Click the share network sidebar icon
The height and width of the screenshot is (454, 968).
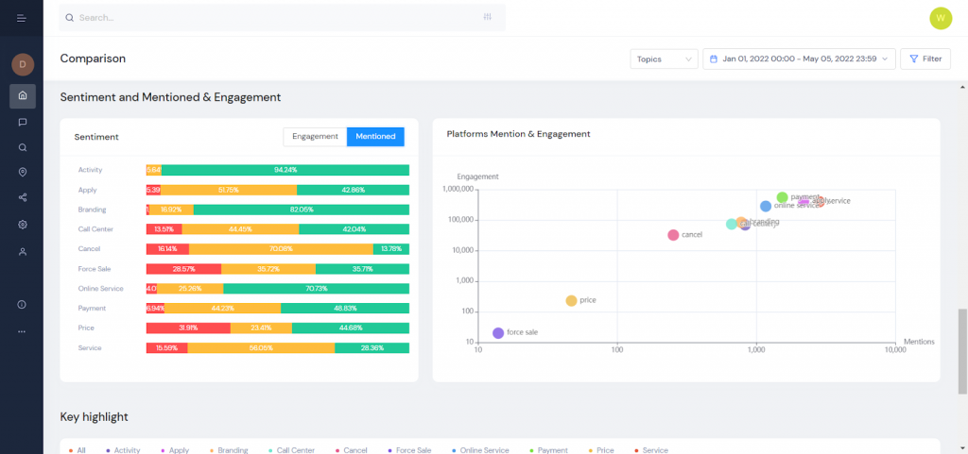point(23,198)
